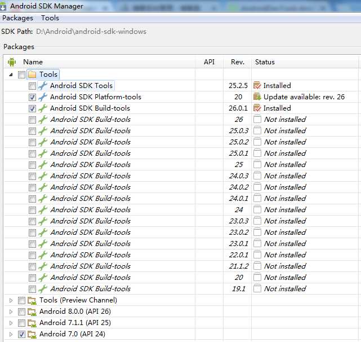Uncheck Build-tools 26.0.1 checkbox
Image resolution: width=361 pixels, height=342 pixels.
[x=32, y=108]
